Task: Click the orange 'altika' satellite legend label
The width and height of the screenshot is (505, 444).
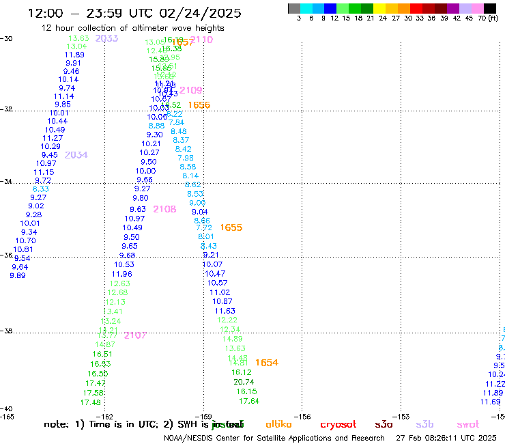Action: point(279,424)
